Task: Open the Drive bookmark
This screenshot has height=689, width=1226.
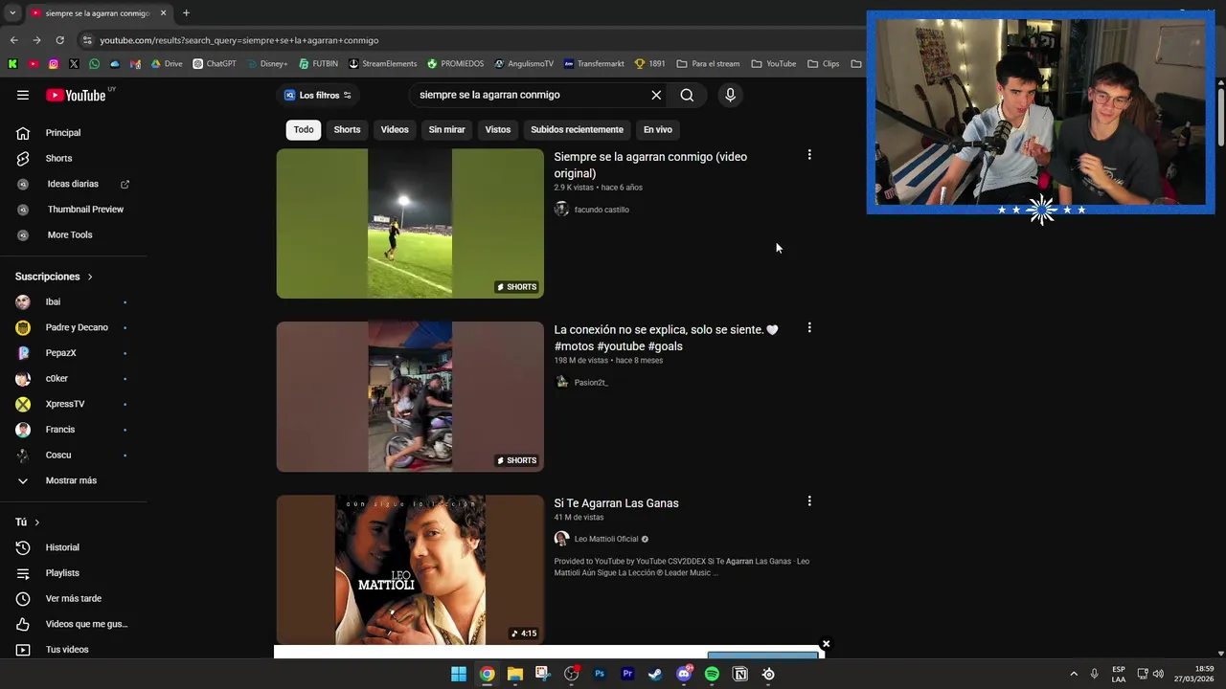Action: [x=167, y=64]
